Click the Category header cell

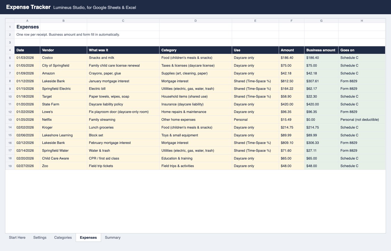pyautogui.click(x=195, y=50)
